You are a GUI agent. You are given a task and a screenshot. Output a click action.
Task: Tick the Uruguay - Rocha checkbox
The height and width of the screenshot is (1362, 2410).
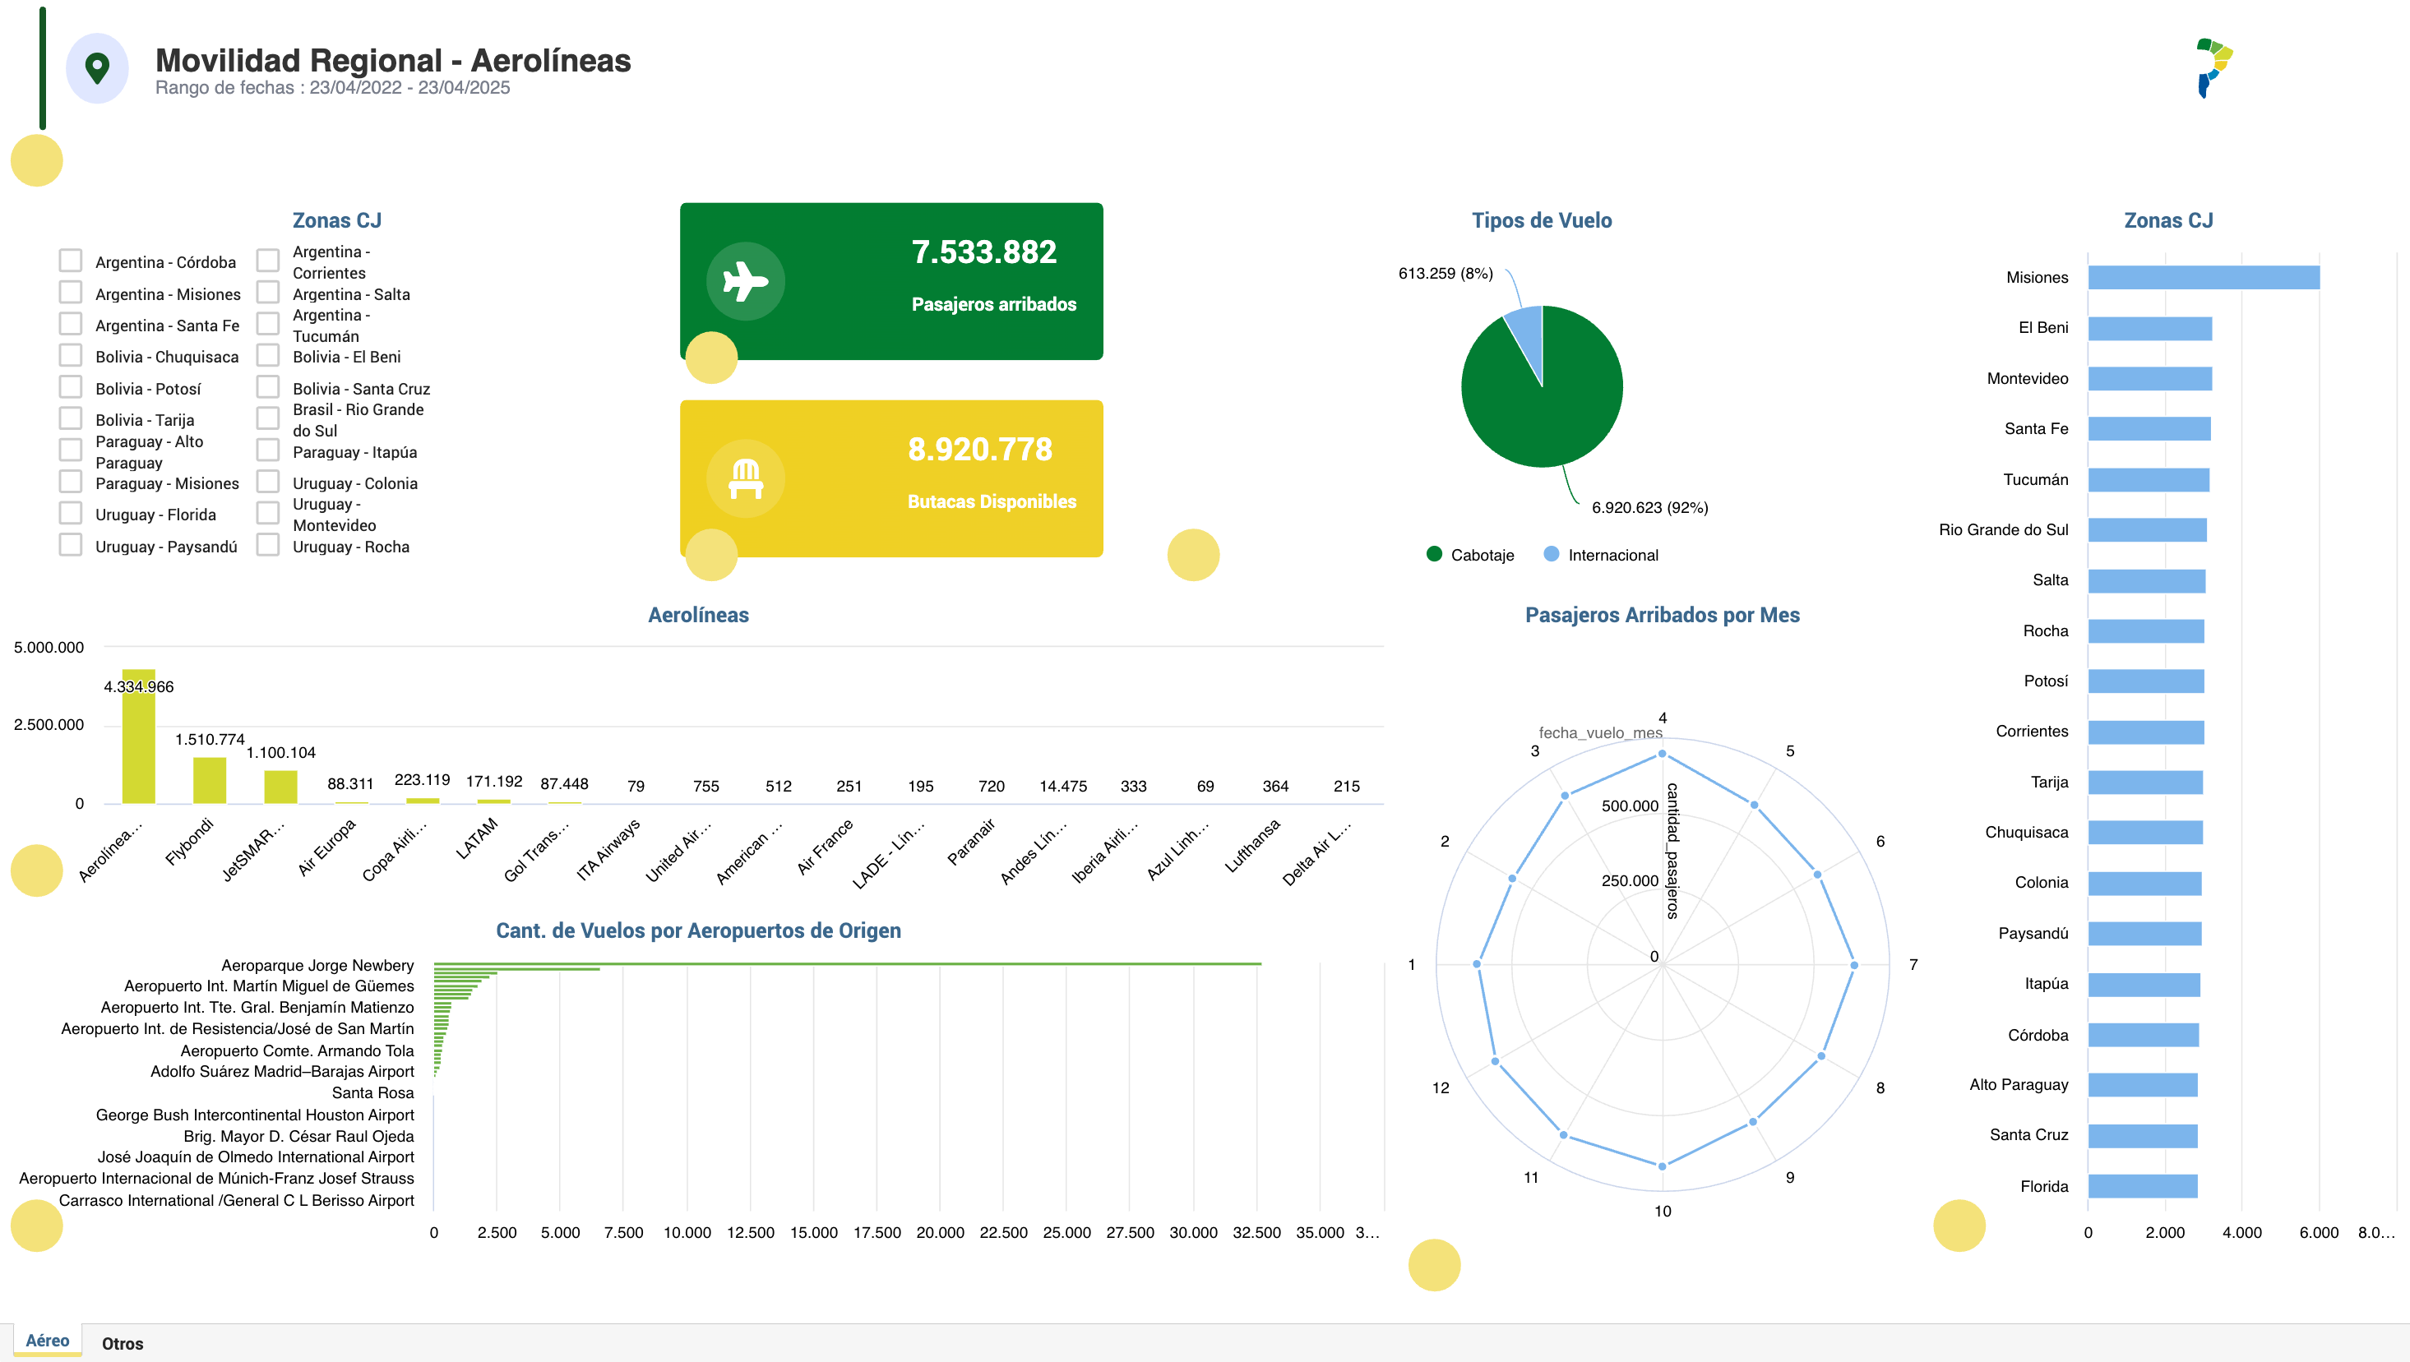tap(267, 545)
